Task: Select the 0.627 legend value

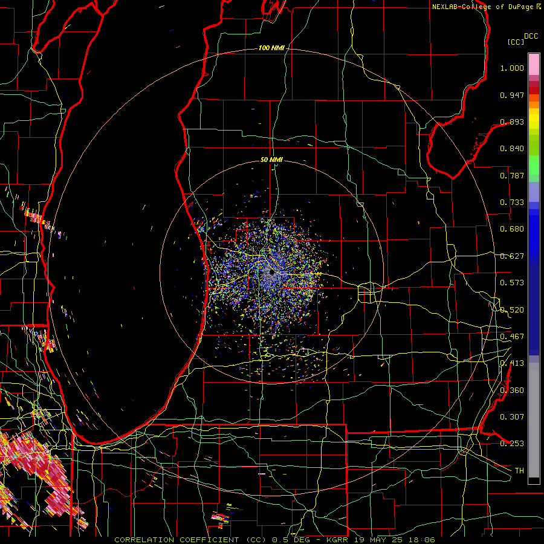Action: point(512,256)
